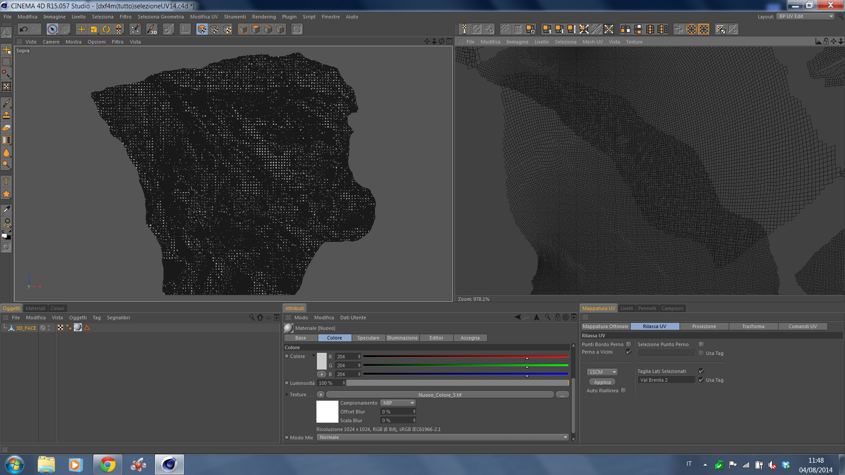845x475 pixels.
Task: Uncheck Taglia Lati Selezionati checkbox
Action: (701, 371)
